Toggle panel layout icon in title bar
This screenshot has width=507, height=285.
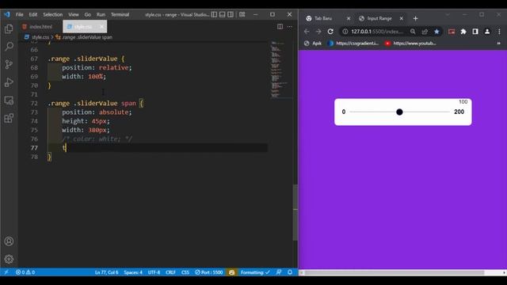click(222, 14)
